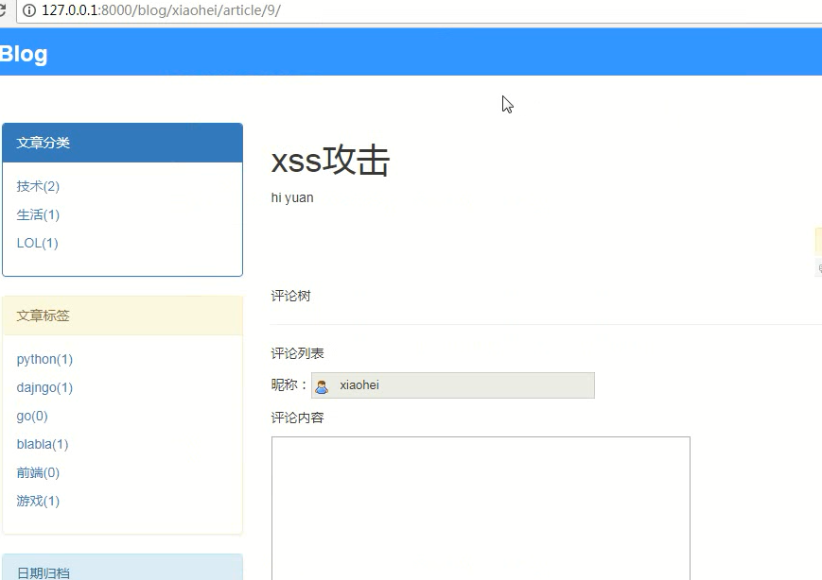
Task: Open the 技术(2) category link
Action: pyautogui.click(x=38, y=186)
